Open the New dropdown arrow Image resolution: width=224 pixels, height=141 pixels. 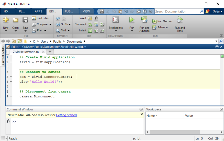(x=6, y=31)
